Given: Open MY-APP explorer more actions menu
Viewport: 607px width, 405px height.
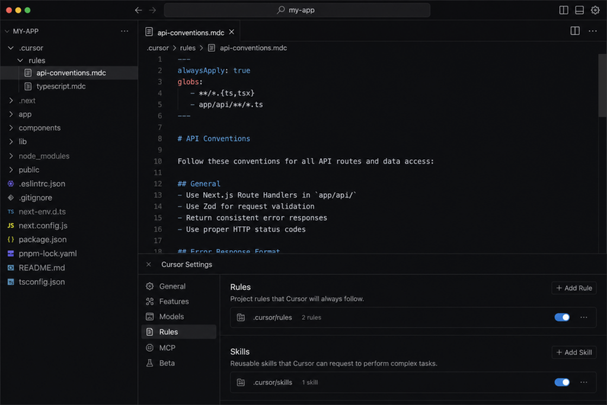Looking at the screenshot, I should pos(124,31).
